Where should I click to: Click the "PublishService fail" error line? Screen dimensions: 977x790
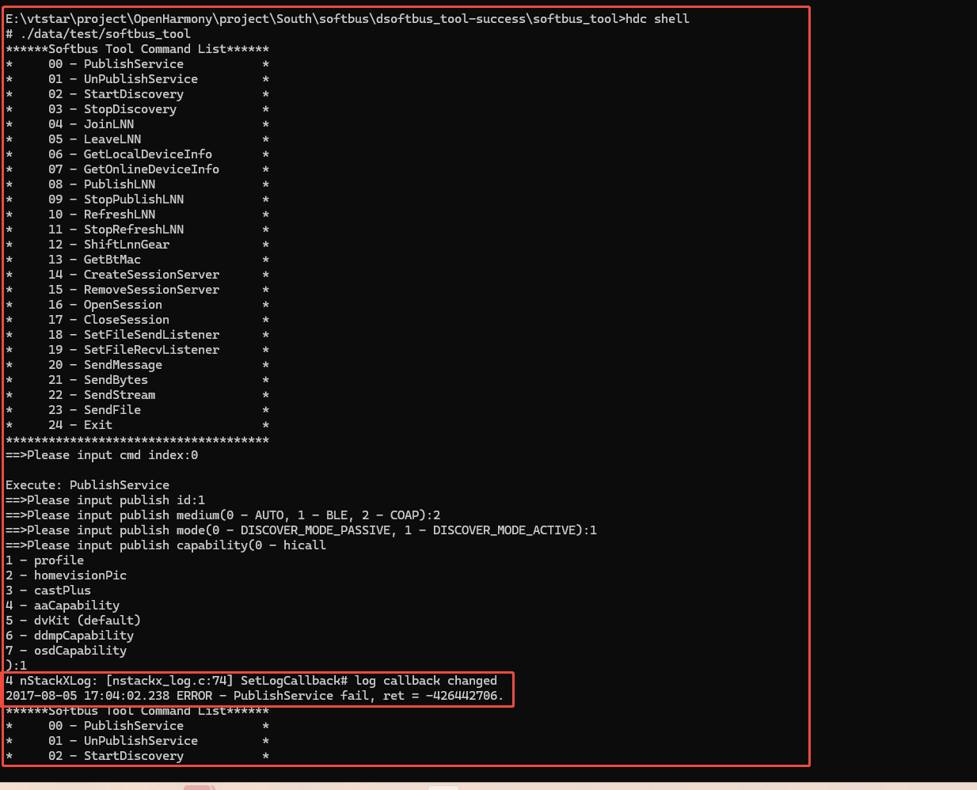254,696
